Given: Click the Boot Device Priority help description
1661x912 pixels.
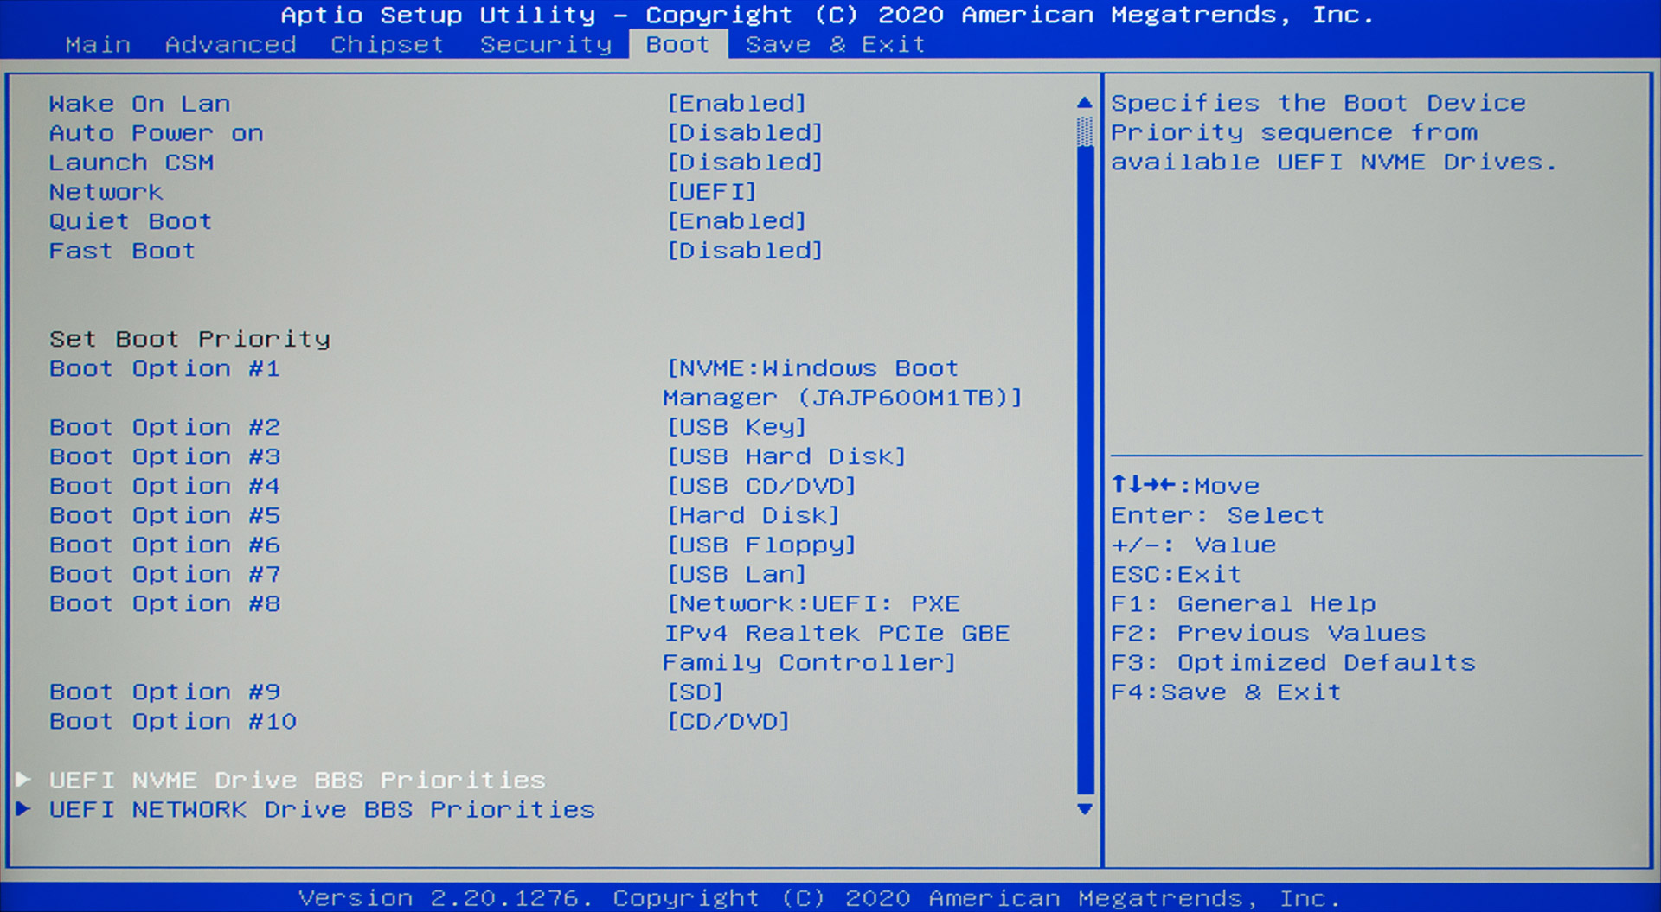Looking at the screenshot, I should coord(1333,132).
